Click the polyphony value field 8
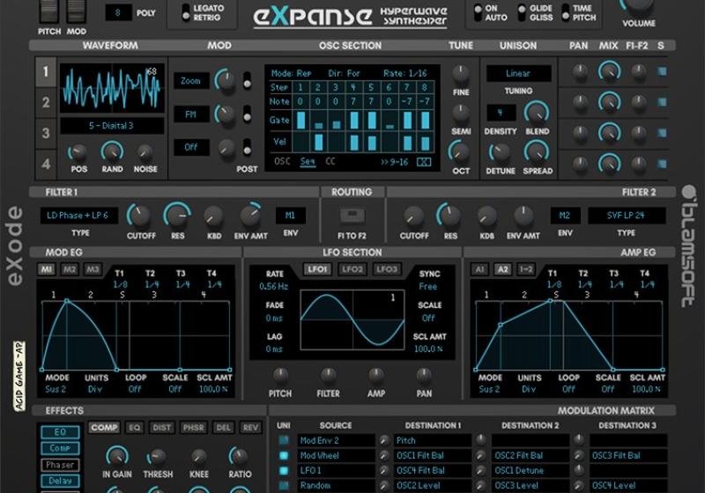This screenshot has width=705, height=493. [x=118, y=12]
